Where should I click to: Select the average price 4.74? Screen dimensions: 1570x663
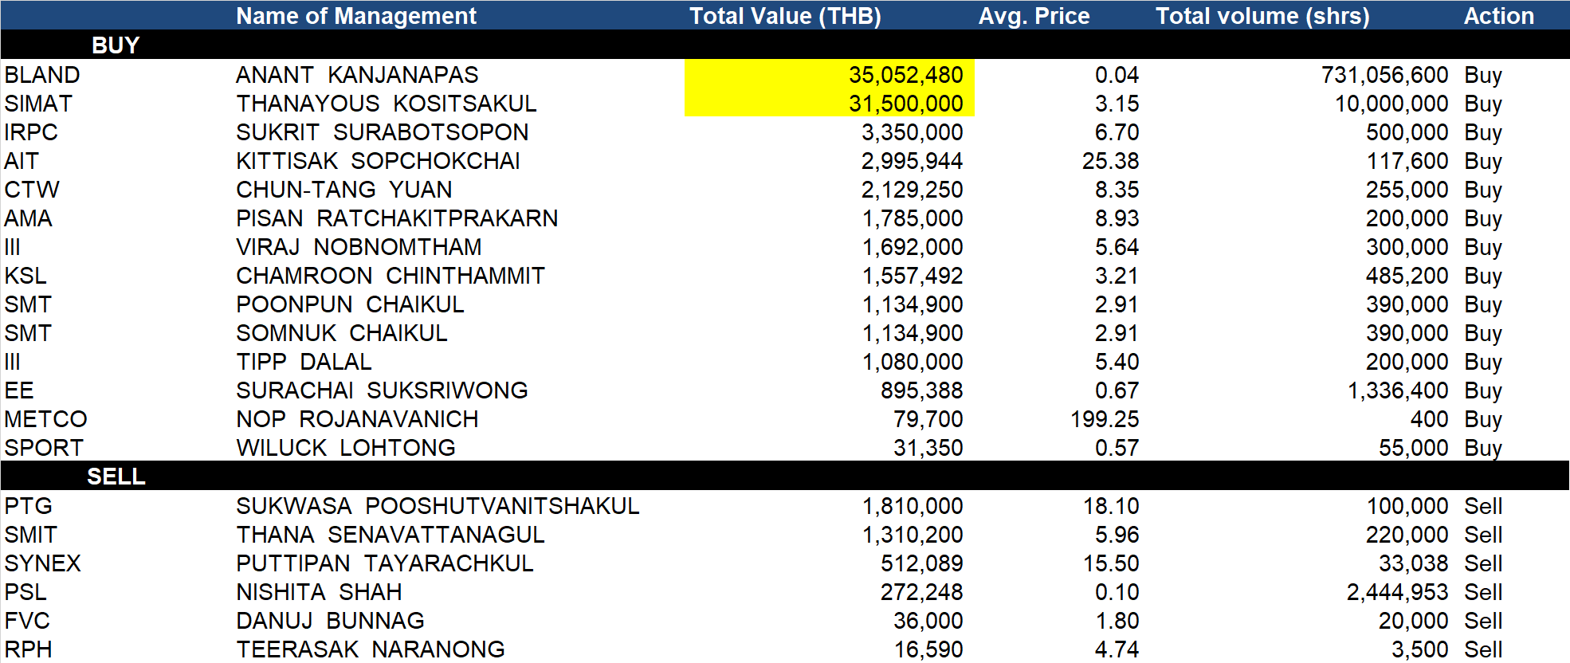(1117, 649)
